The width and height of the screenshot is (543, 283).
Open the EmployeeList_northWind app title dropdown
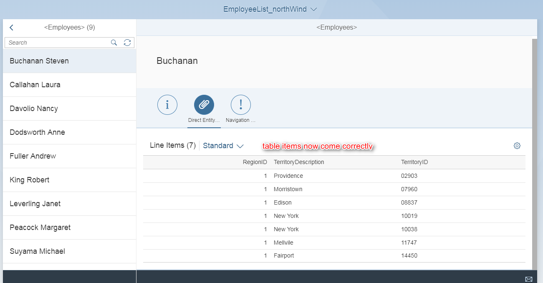click(270, 9)
